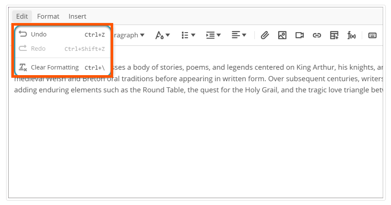Expand the indent options dropdown arrow
The width and height of the screenshot is (391, 205).
(219, 35)
